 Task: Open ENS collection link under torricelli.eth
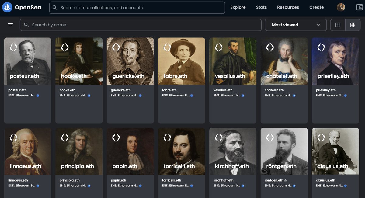tap(176, 186)
